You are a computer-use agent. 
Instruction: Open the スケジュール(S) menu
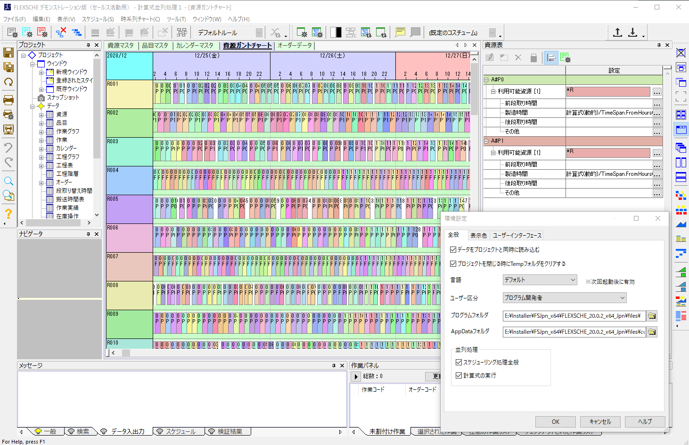pyautogui.click(x=98, y=19)
